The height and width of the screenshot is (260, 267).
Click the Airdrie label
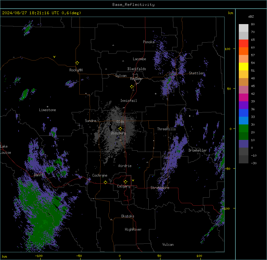[x=125, y=166]
